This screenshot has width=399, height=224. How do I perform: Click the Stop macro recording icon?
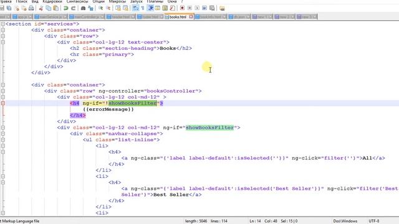(190, 8)
